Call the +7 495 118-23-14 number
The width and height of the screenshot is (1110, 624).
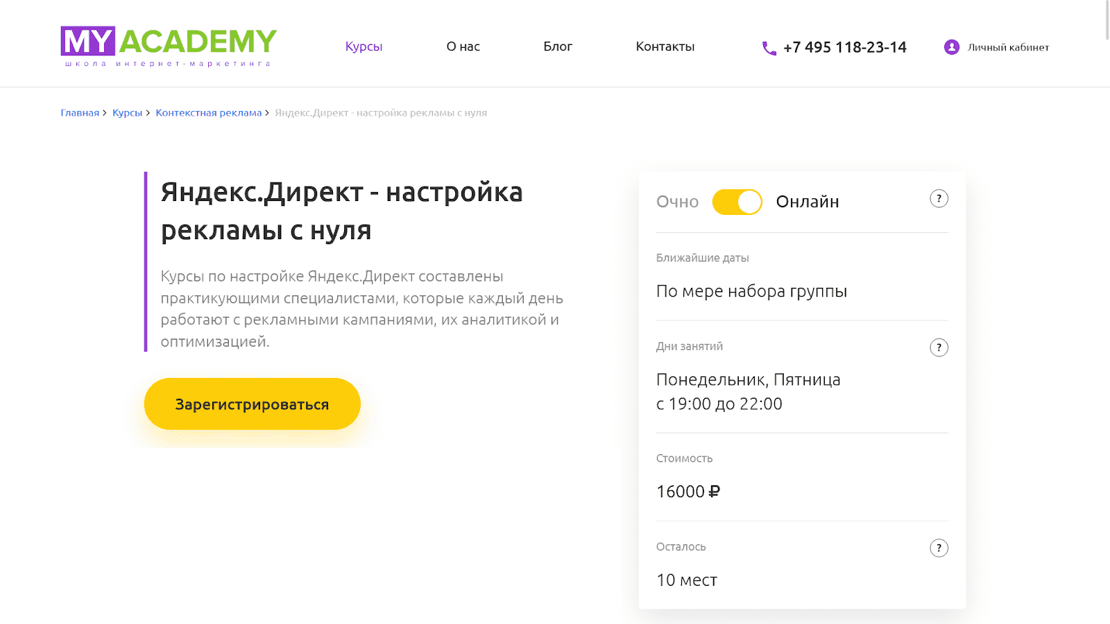click(x=845, y=47)
